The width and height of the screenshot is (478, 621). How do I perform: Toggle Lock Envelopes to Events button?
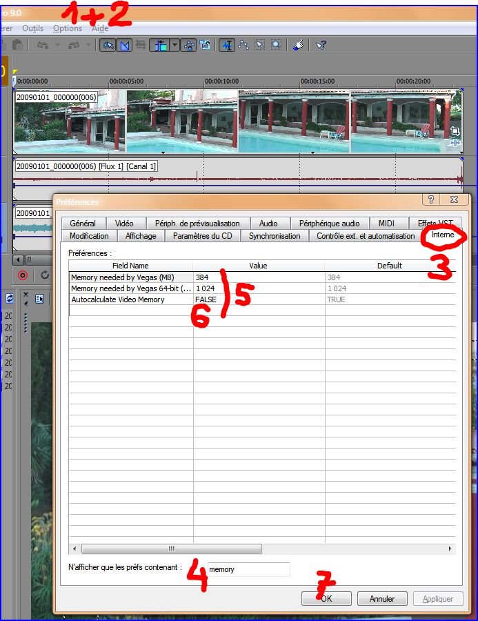188,45
